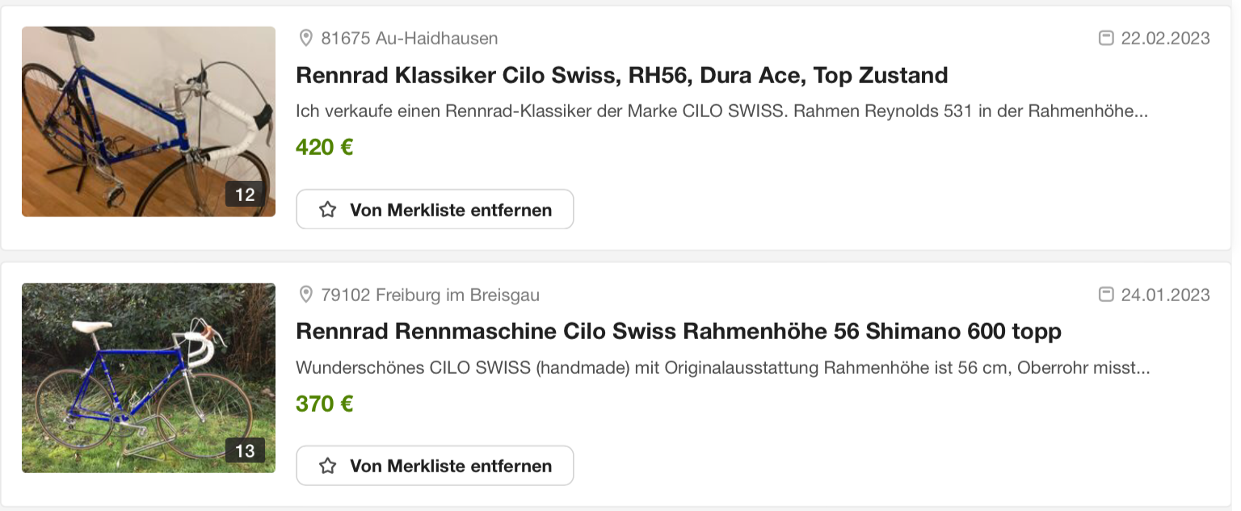Image resolution: width=1241 pixels, height=511 pixels.
Task: Click the description starting "Wunderschönes CILO SWISS"
Action: click(x=722, y=368)
